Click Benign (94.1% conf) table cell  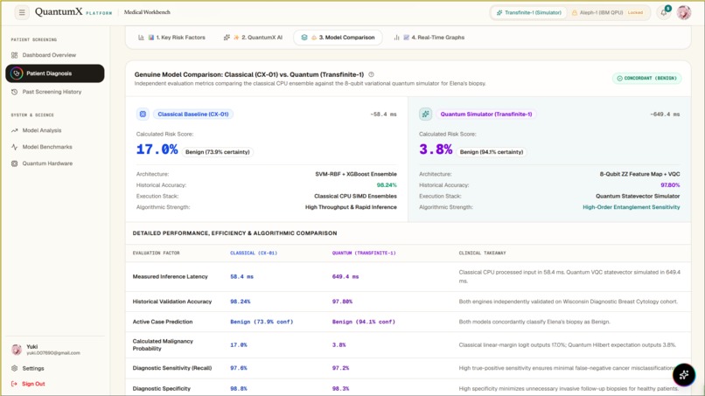coord(363,322)
